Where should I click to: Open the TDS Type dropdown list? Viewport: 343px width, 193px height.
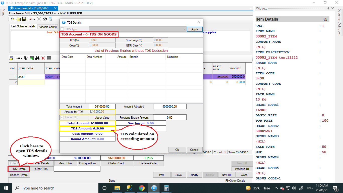point(184,29)
